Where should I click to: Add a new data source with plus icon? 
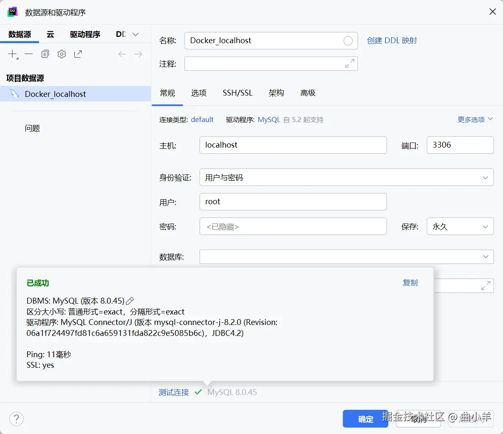(13, 54)
